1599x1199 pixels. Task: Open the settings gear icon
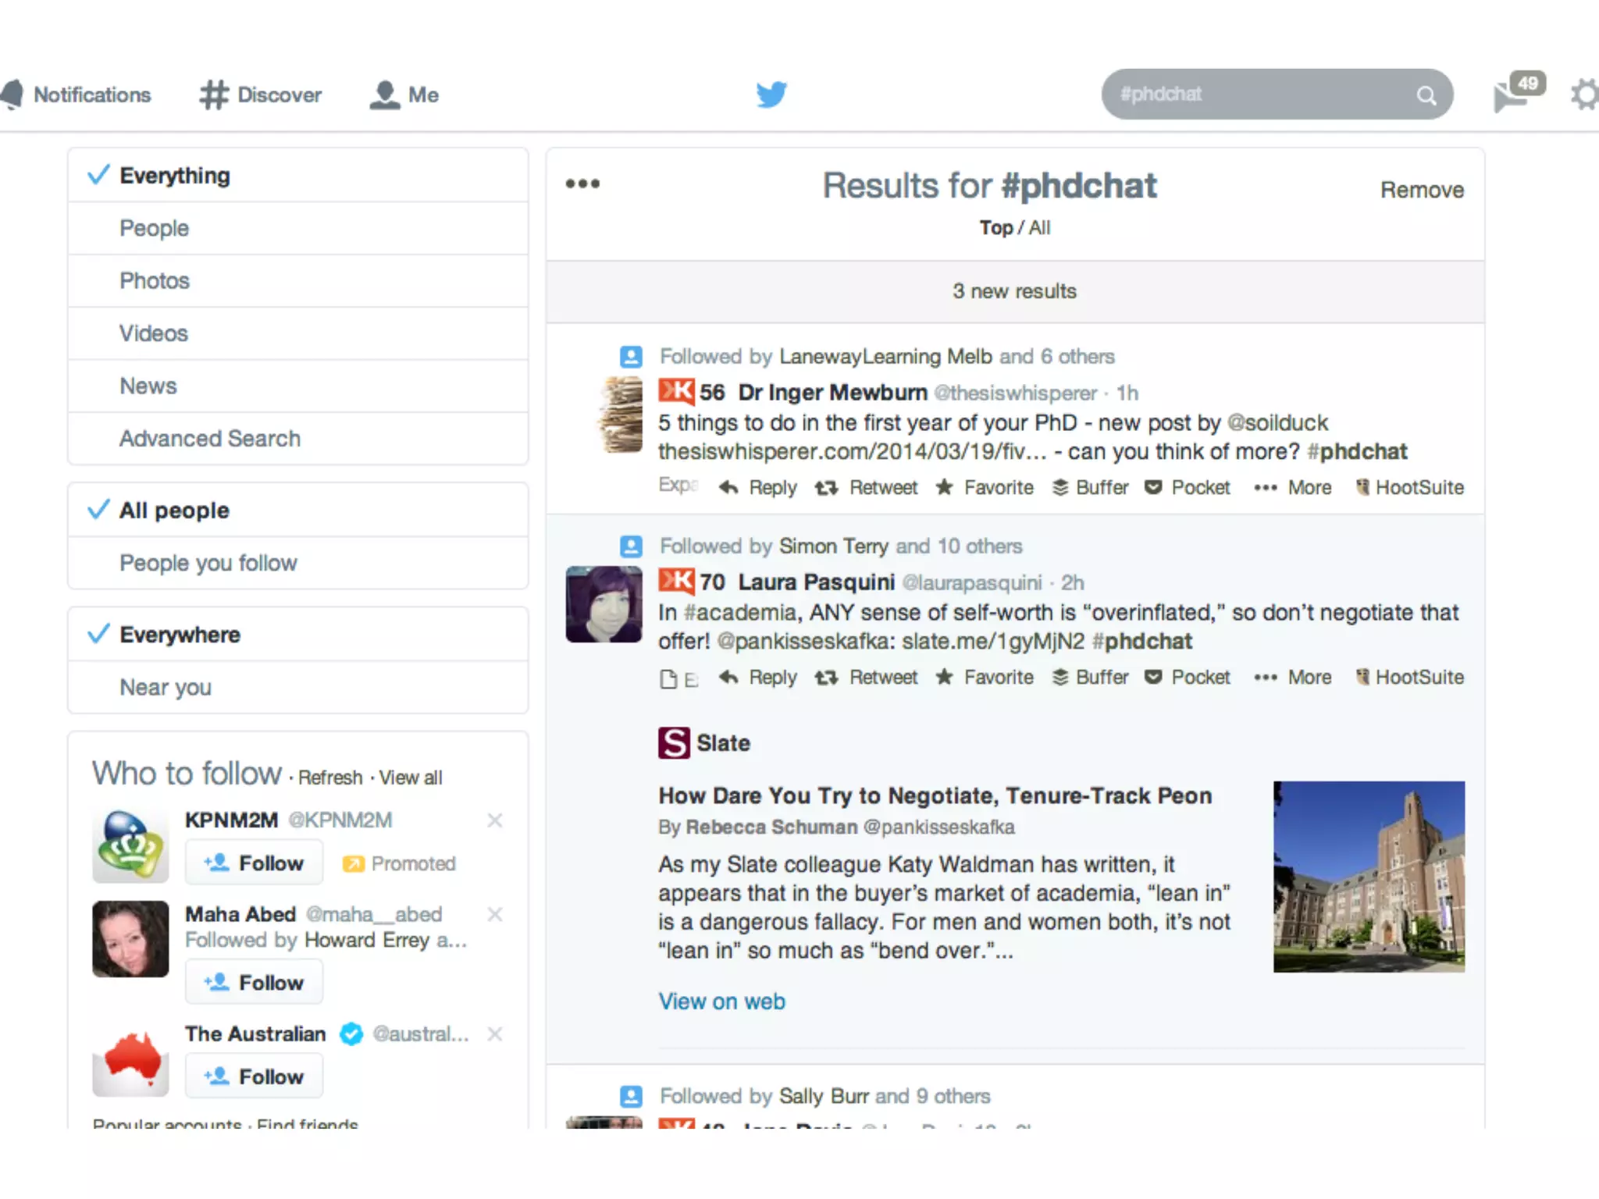click(1585, 95)
